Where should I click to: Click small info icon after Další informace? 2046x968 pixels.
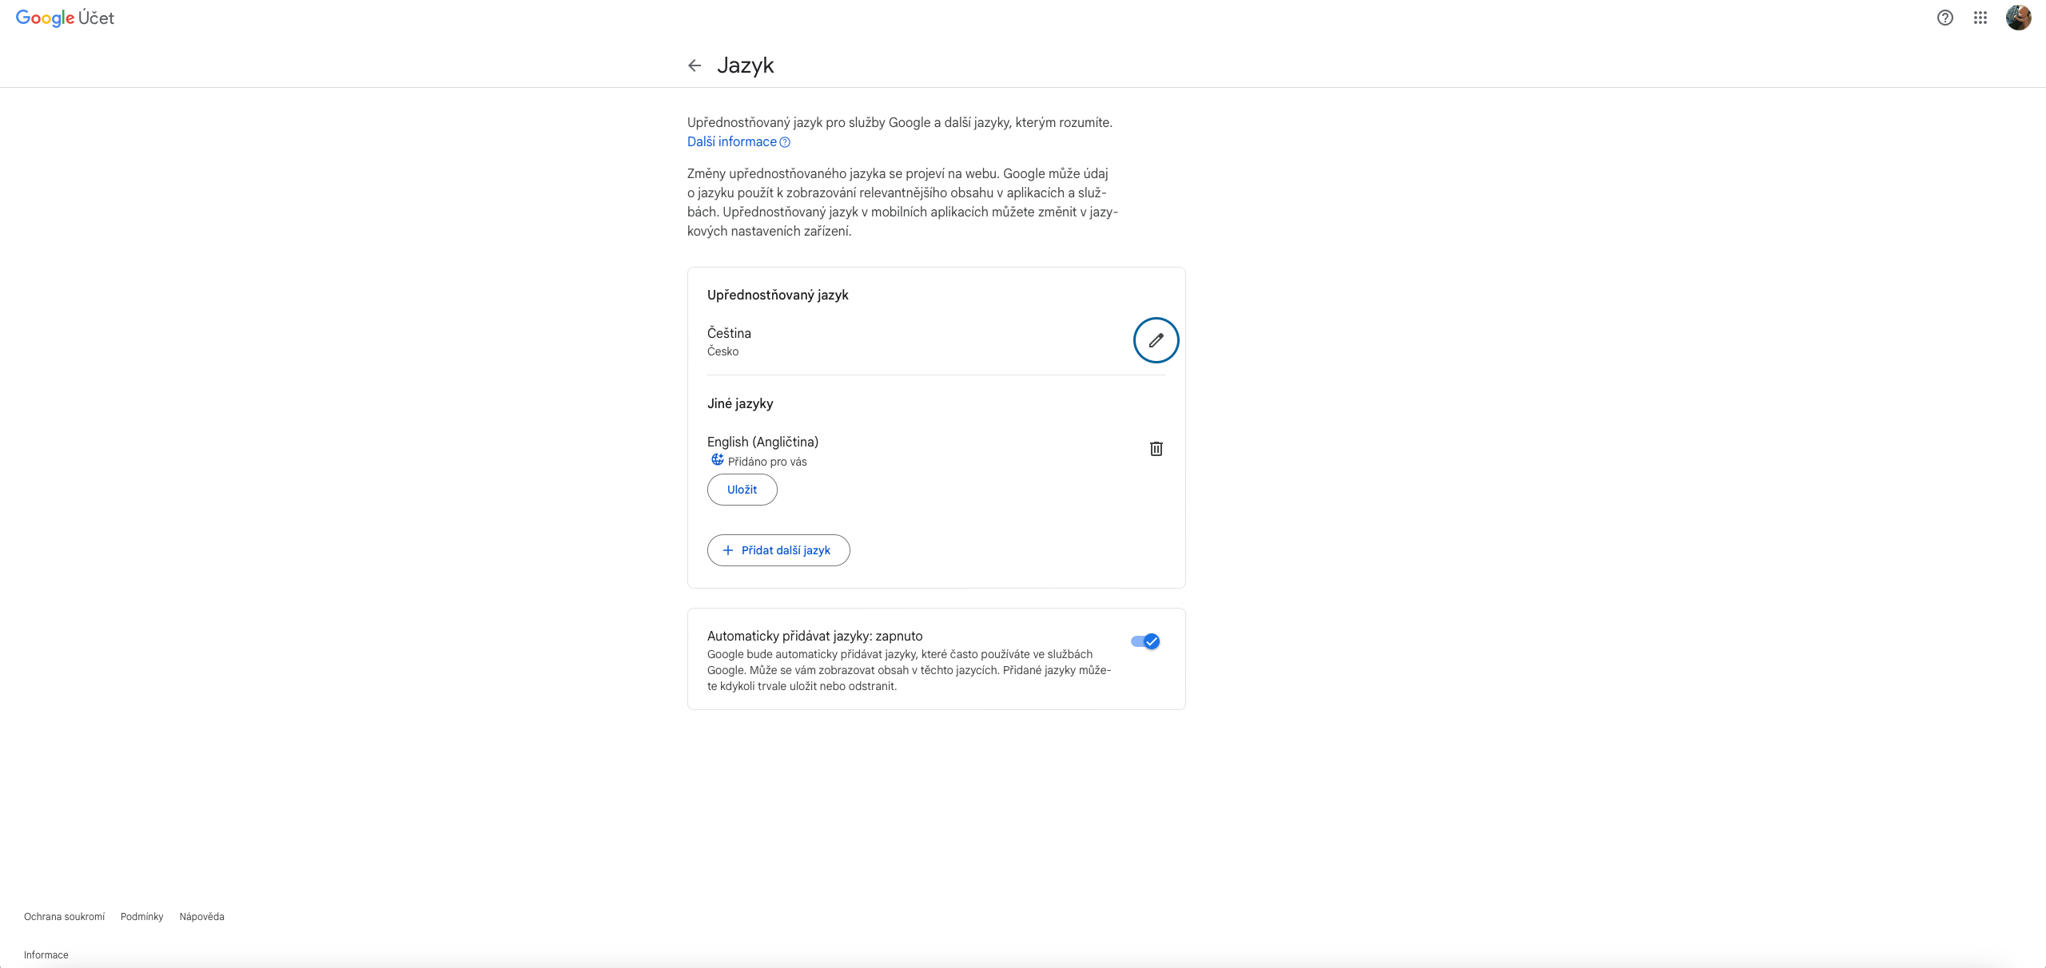(x=785, y=142)
